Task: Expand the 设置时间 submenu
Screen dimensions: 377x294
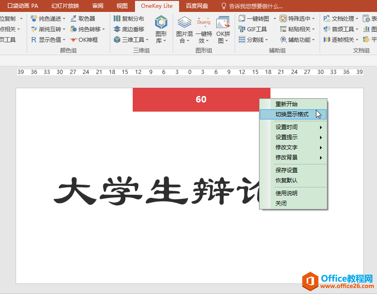Action: click(298, 127)
